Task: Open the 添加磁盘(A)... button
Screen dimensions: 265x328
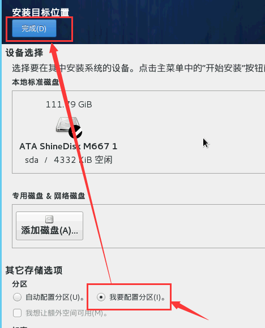Action: coord(49,226)
